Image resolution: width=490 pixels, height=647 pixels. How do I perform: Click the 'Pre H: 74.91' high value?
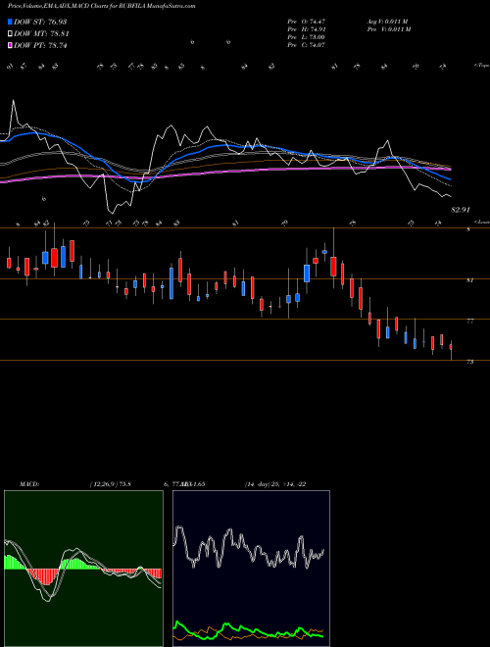coord(307,29)
